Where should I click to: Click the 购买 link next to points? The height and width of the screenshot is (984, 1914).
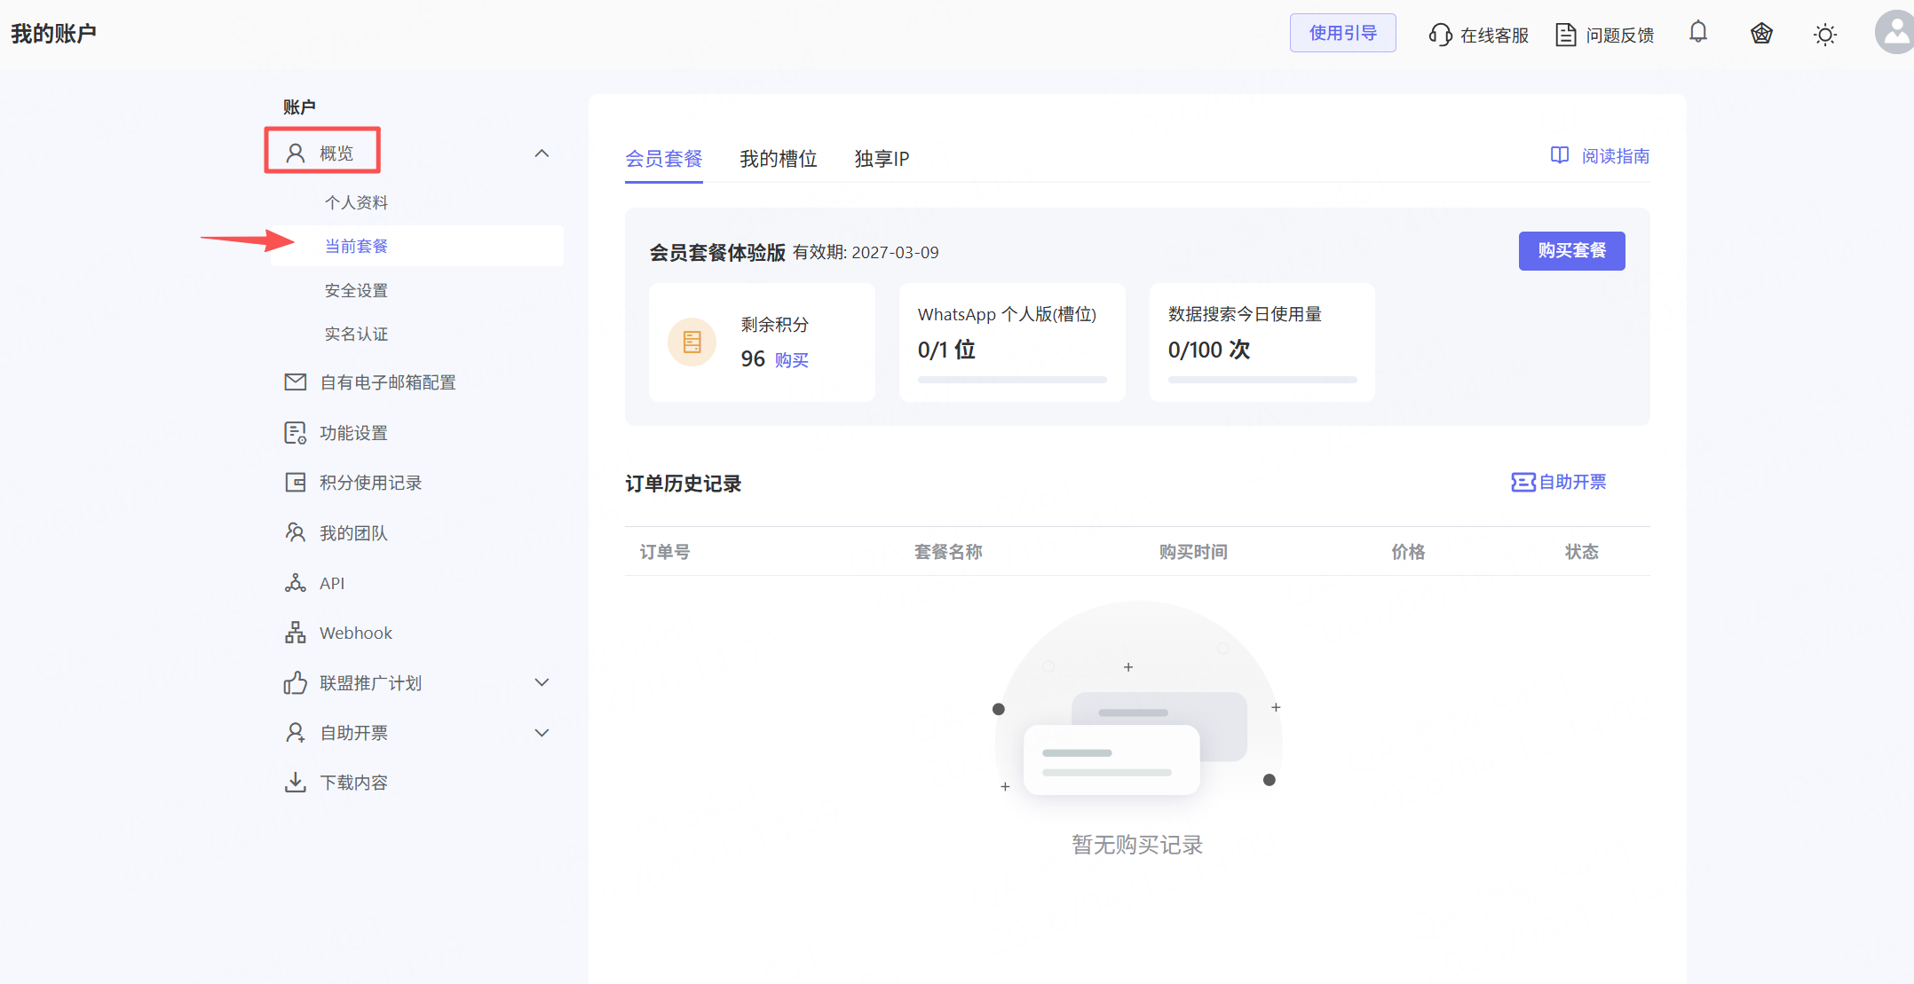792,359
